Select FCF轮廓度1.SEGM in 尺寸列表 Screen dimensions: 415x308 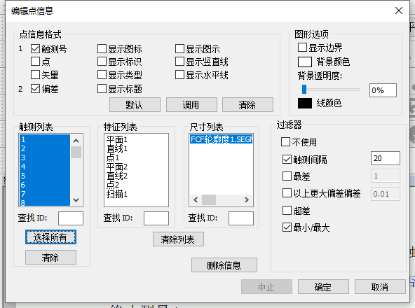point(221,139)
